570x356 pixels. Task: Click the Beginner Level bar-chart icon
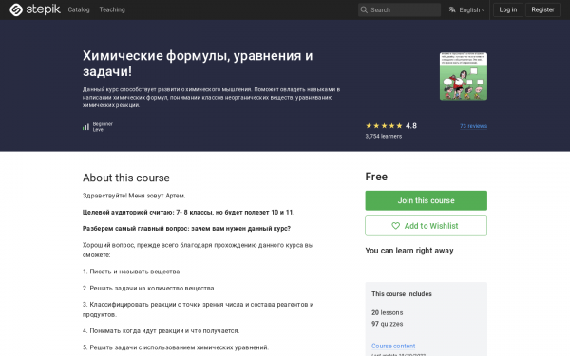85,127
